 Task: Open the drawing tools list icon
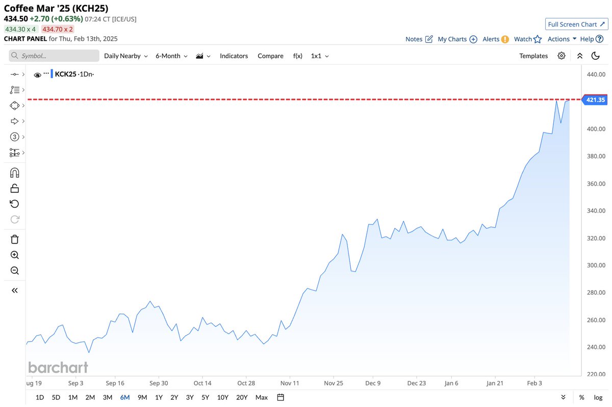[14, 89]
